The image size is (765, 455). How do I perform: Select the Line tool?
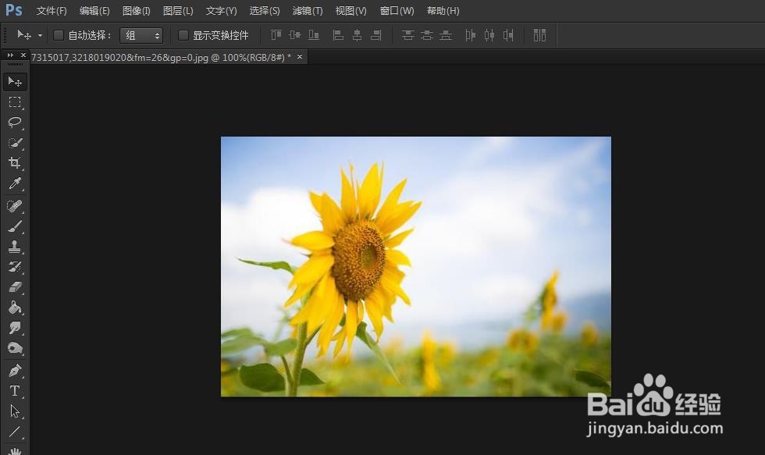(15, 432)
